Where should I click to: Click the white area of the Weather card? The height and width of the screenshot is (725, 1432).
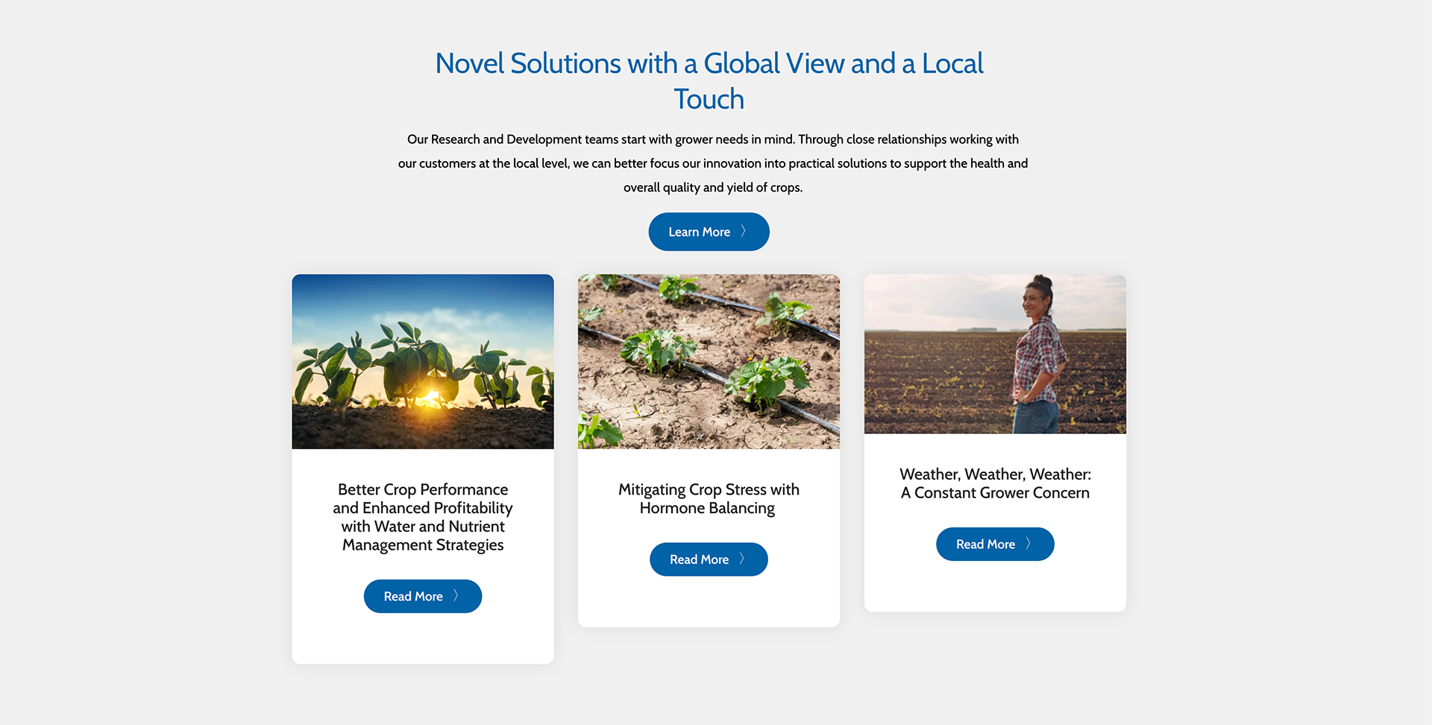point(995,586)
